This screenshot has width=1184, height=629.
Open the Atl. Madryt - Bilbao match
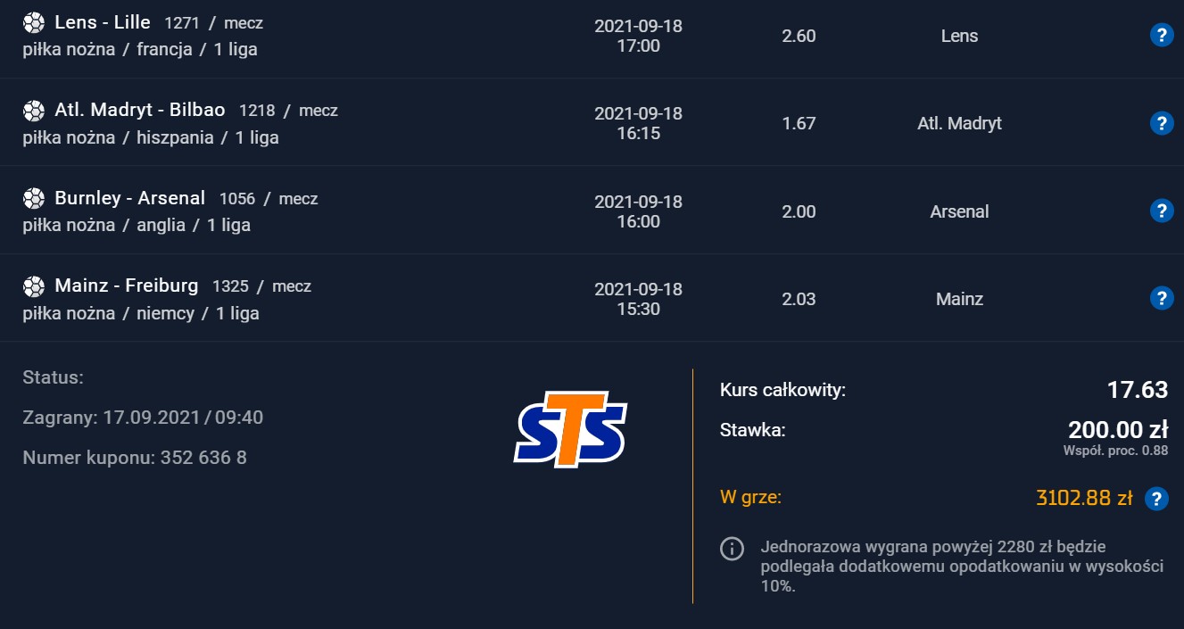pyautogui.click(x=140, y=111)
